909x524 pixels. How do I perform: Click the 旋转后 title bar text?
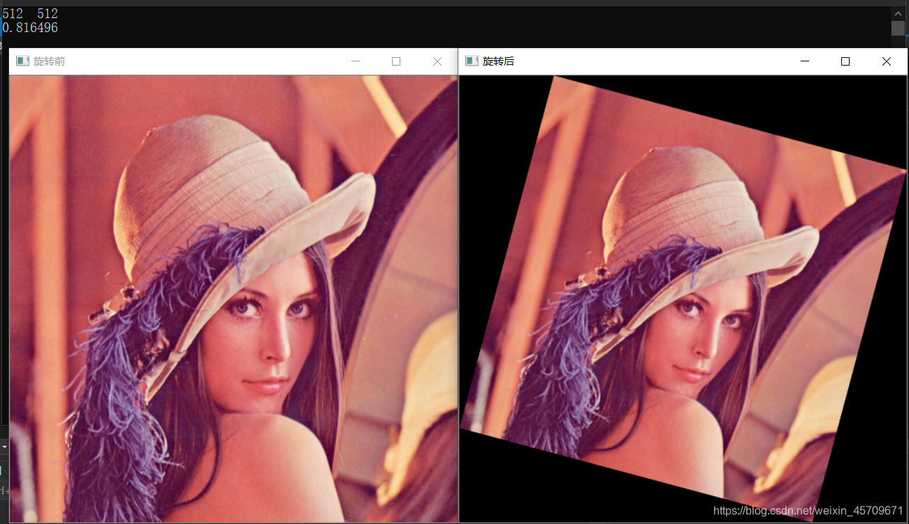(498, 61)
